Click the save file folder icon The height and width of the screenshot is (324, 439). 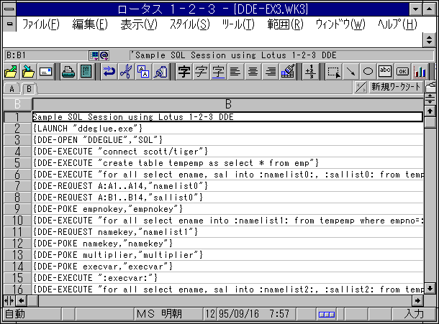[x=29, y=72]
